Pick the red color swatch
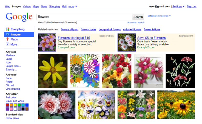Screen dimensions: 202x124 7,105
